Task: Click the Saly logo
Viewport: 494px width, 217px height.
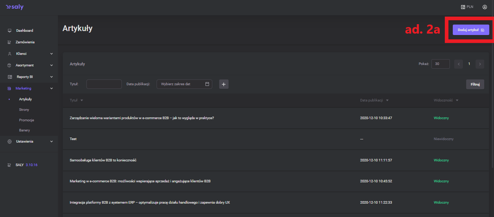Action: click(x=15, y=7)
